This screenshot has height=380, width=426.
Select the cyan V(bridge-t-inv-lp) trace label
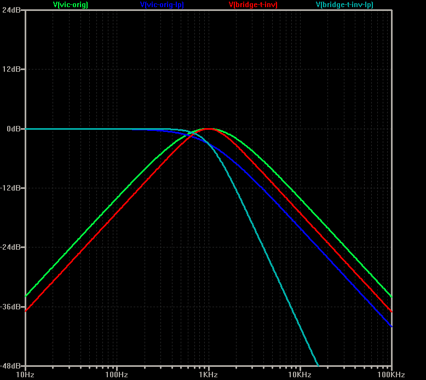tap(344, 5)
